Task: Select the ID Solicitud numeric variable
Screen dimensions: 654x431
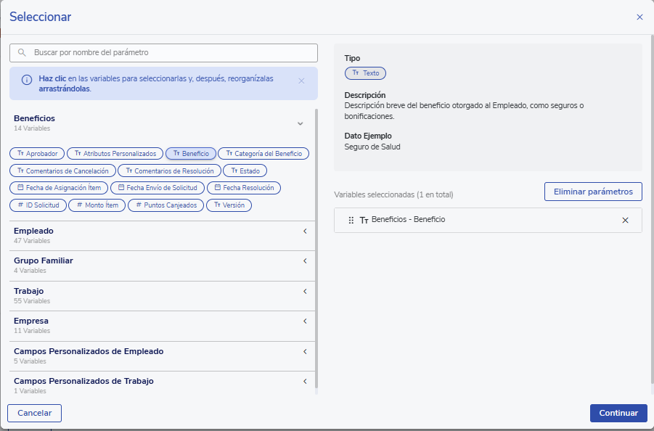Action: (38, 205)
